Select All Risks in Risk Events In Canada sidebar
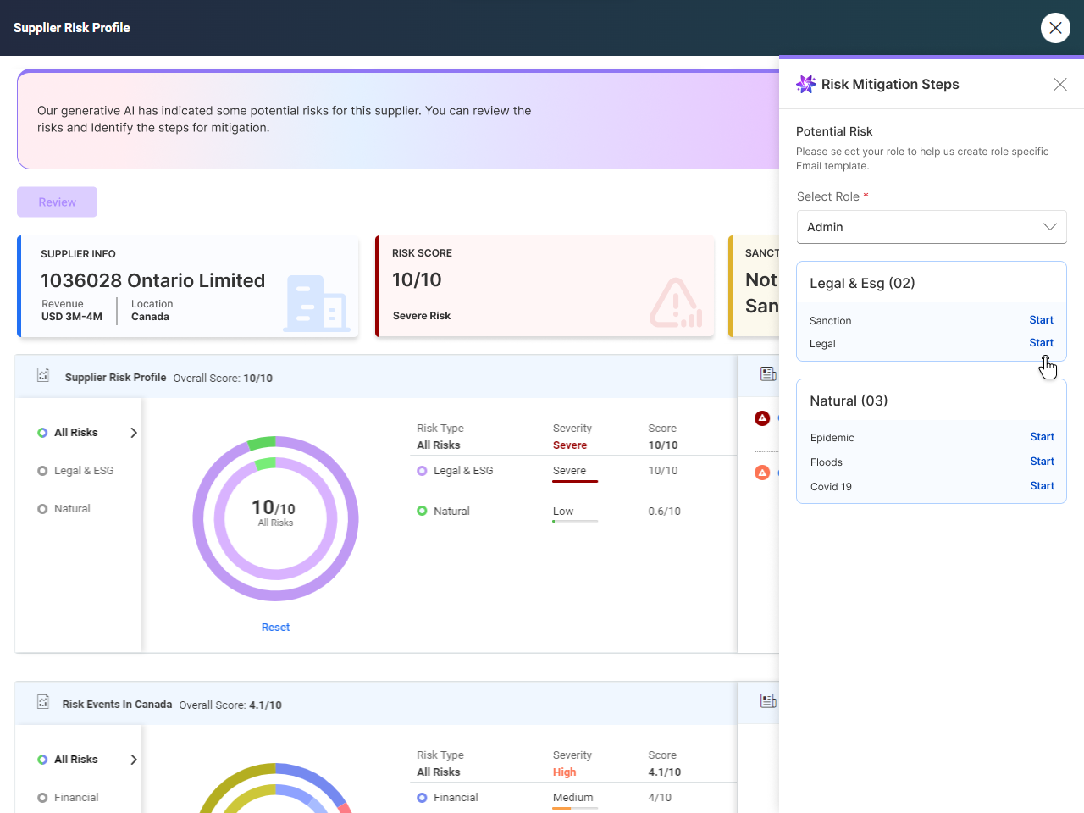 point(76,760)
